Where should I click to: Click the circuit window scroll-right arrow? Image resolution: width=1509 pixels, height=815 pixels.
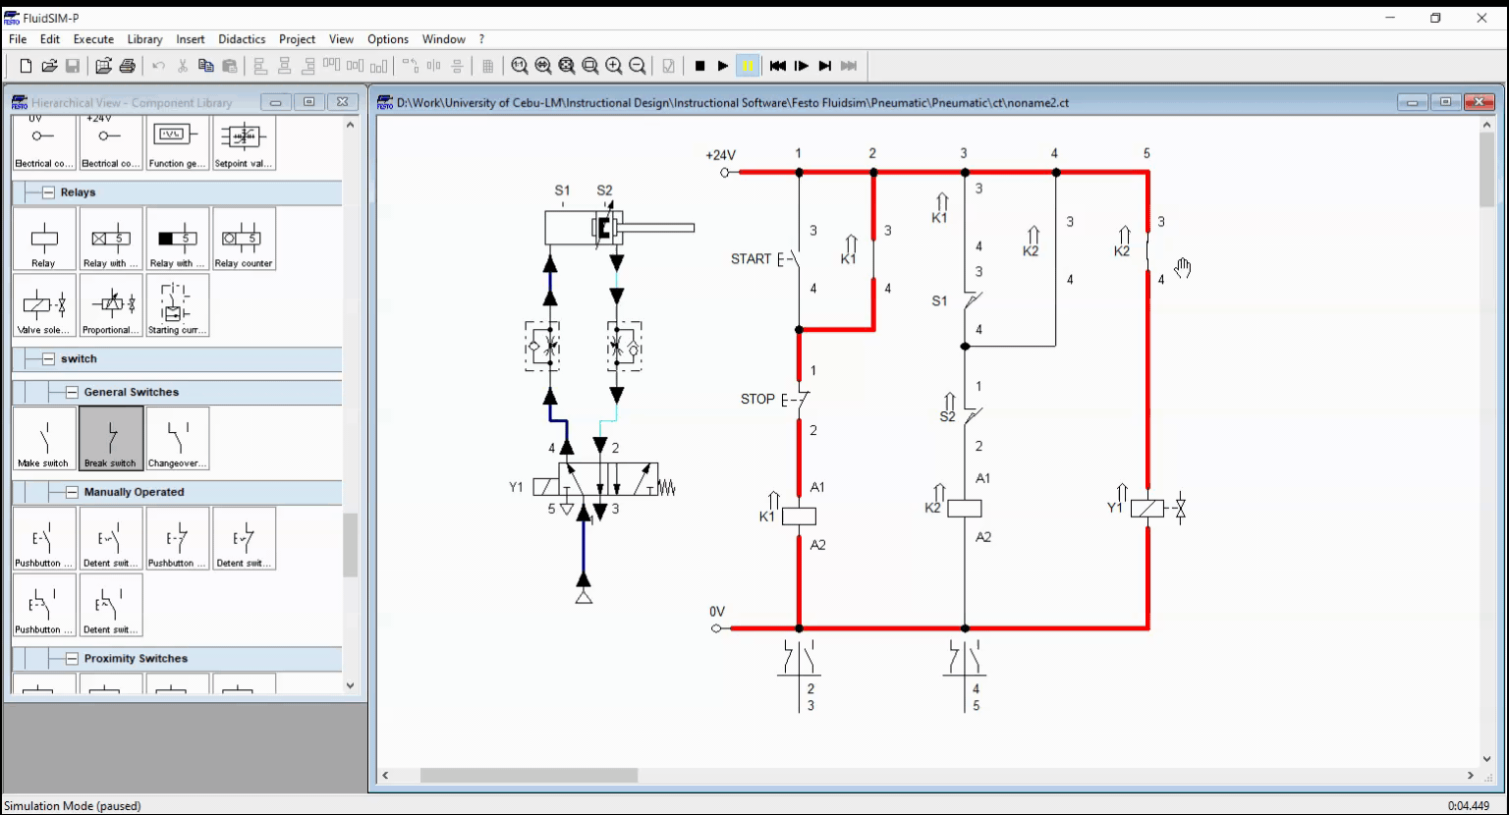tap(1471, 776)
